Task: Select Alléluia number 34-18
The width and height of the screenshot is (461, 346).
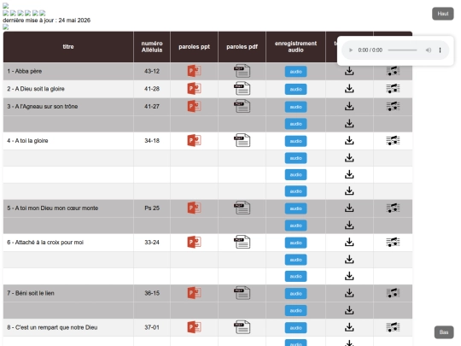Action: click(x=152, y=141)
